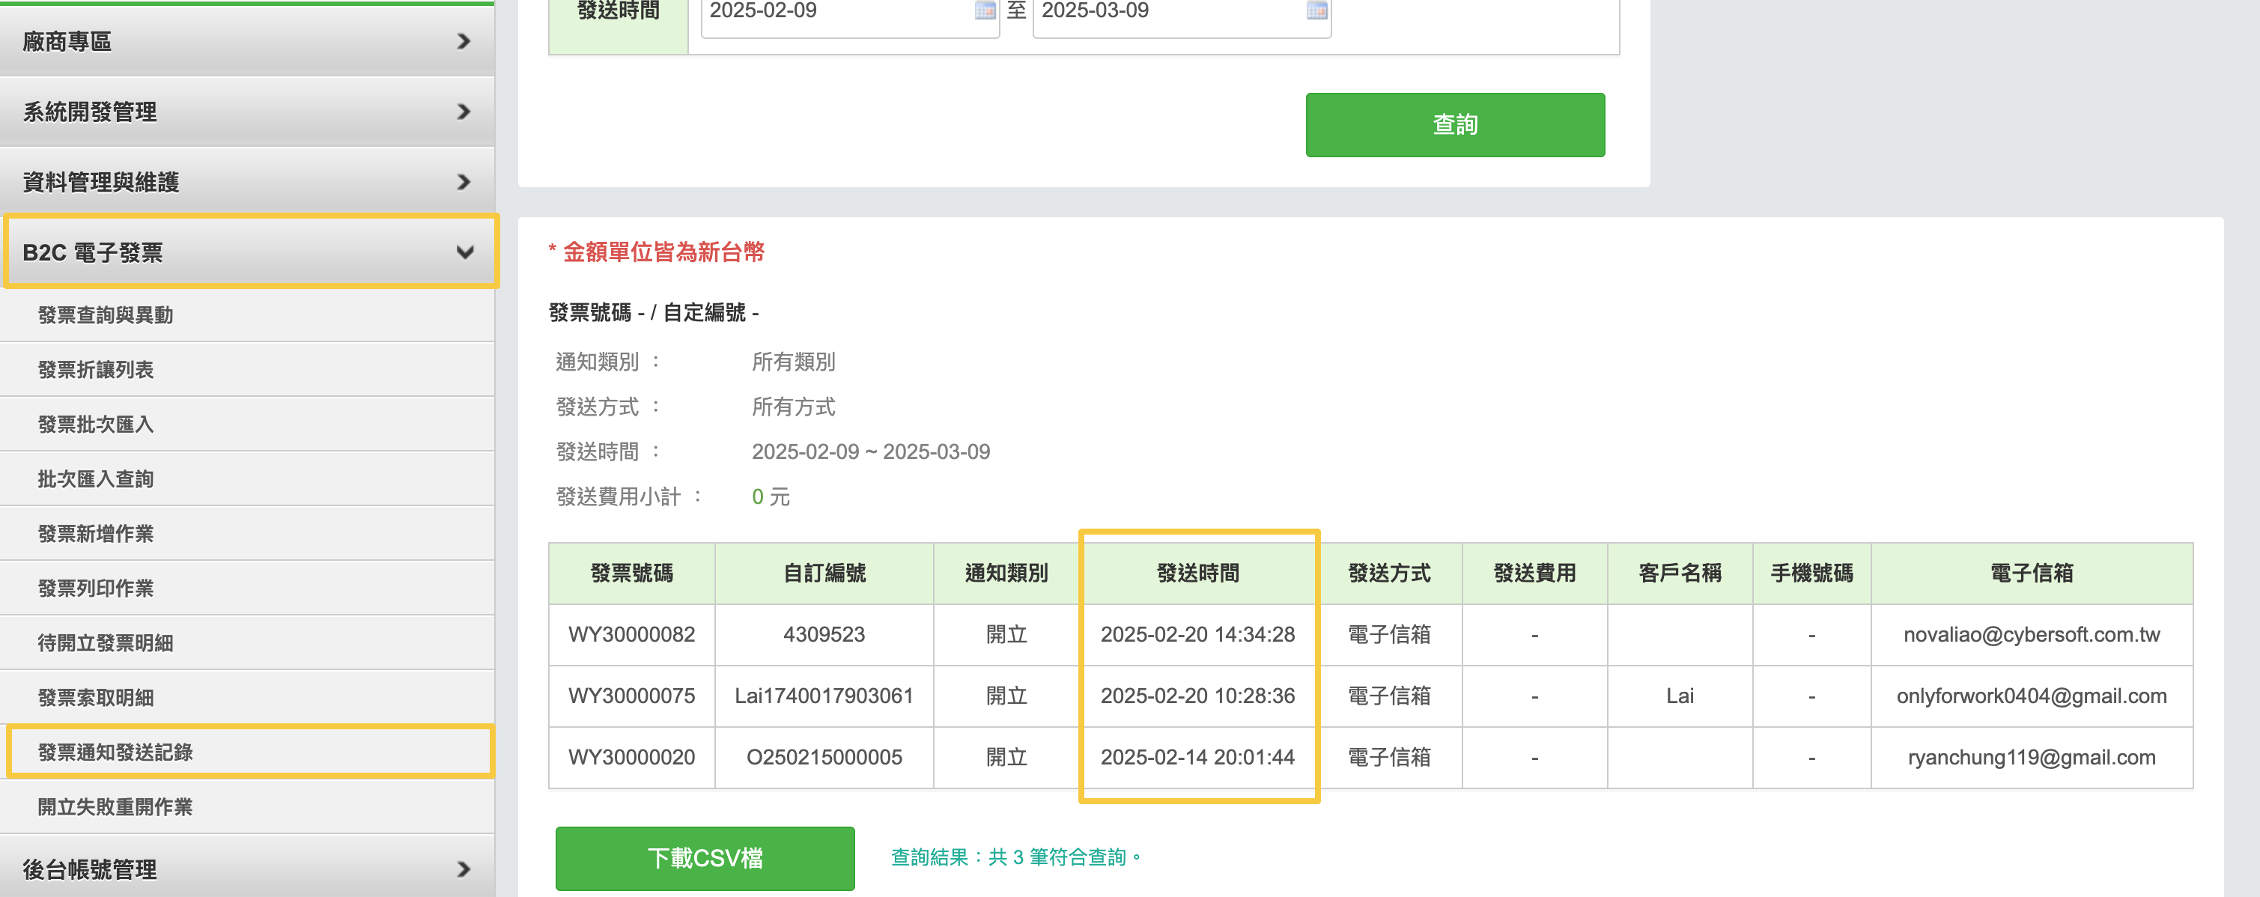Open 發票查詢與異動 submenu item

pos(247,314)
